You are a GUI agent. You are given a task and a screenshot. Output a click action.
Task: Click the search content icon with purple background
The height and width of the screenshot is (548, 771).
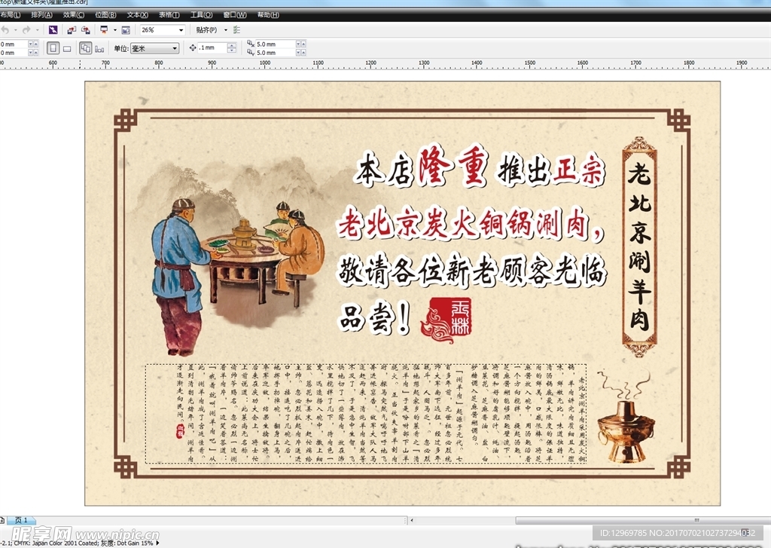[x=53, y=30]
